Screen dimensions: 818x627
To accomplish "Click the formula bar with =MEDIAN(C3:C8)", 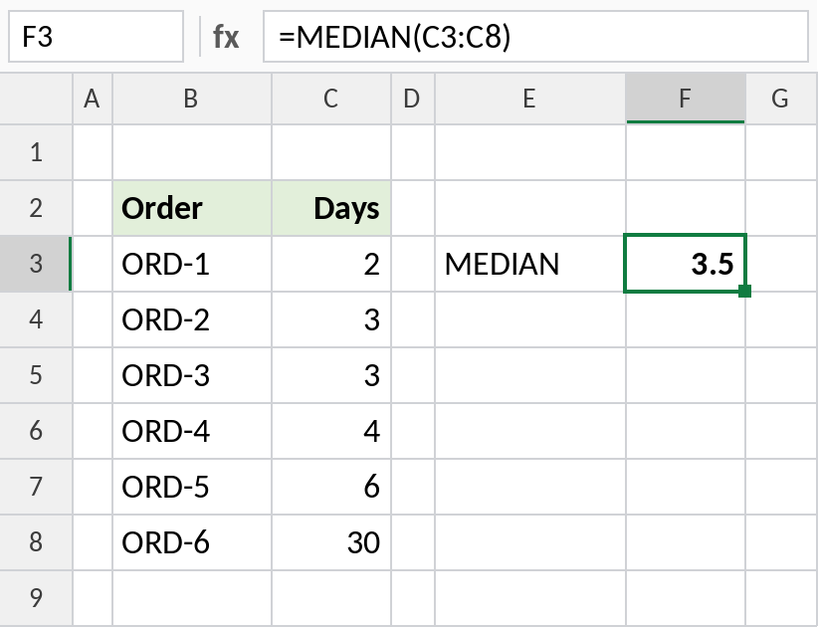I will [535, 37].
